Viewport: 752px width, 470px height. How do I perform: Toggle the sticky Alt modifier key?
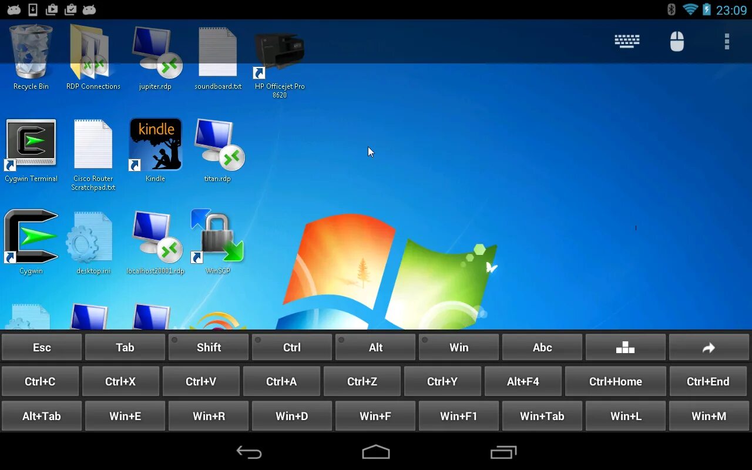click(x=375, y=347)
